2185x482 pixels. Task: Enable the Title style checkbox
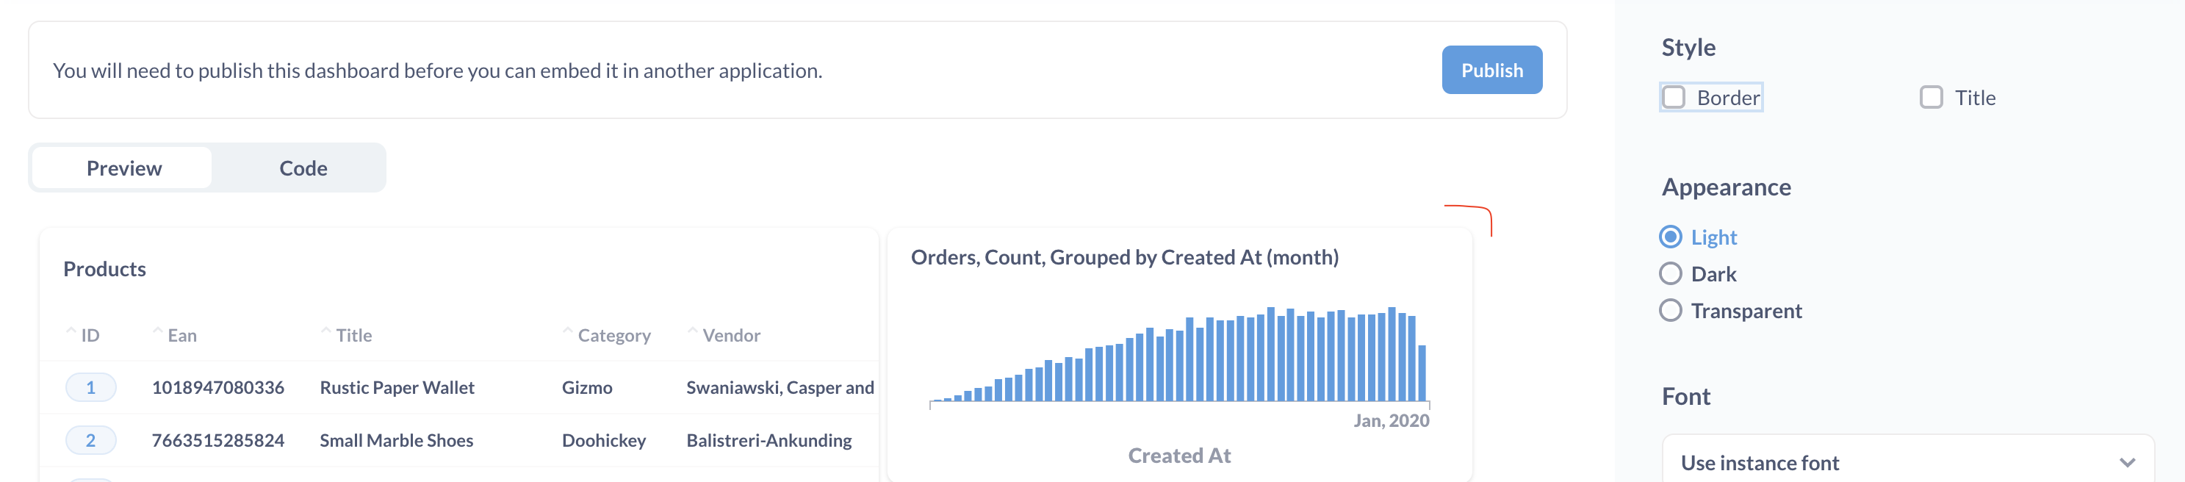coord(1932,97)
